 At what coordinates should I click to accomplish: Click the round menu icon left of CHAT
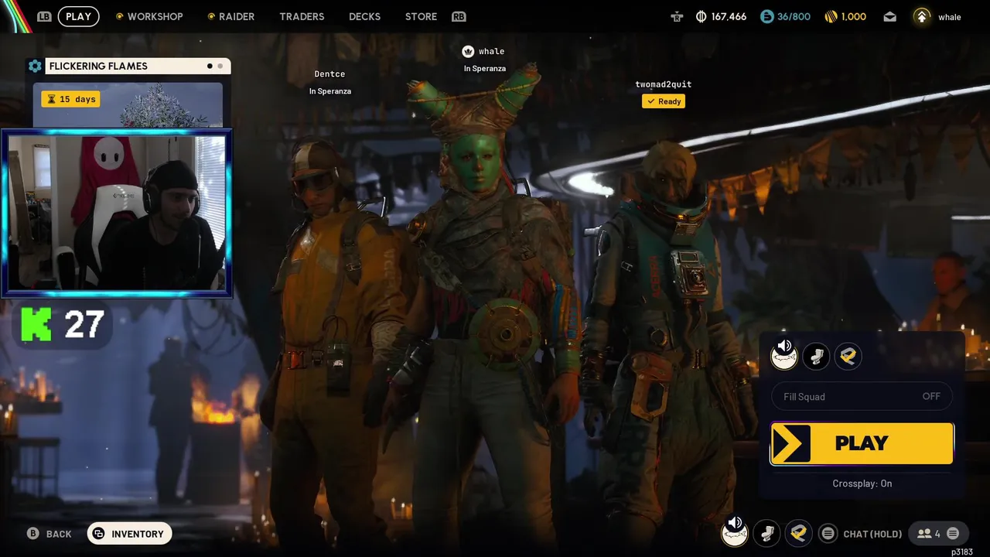tap(828, 533)
